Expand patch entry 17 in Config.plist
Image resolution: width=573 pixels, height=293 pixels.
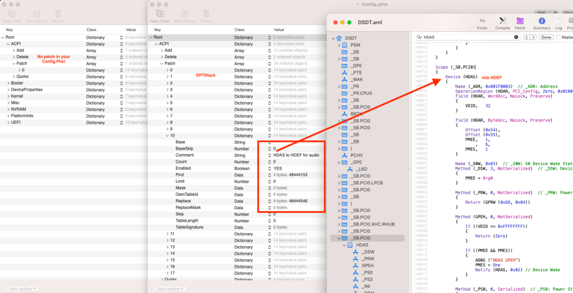[x=168, y=274]
